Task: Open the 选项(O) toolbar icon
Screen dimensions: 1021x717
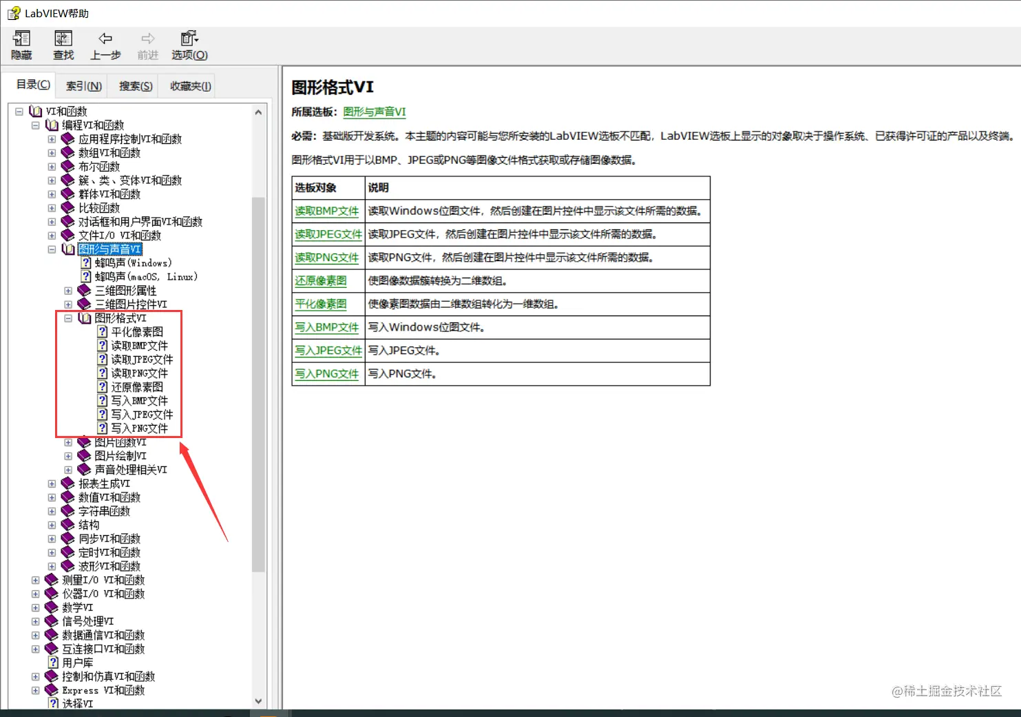Action: [x=189, y=39]
